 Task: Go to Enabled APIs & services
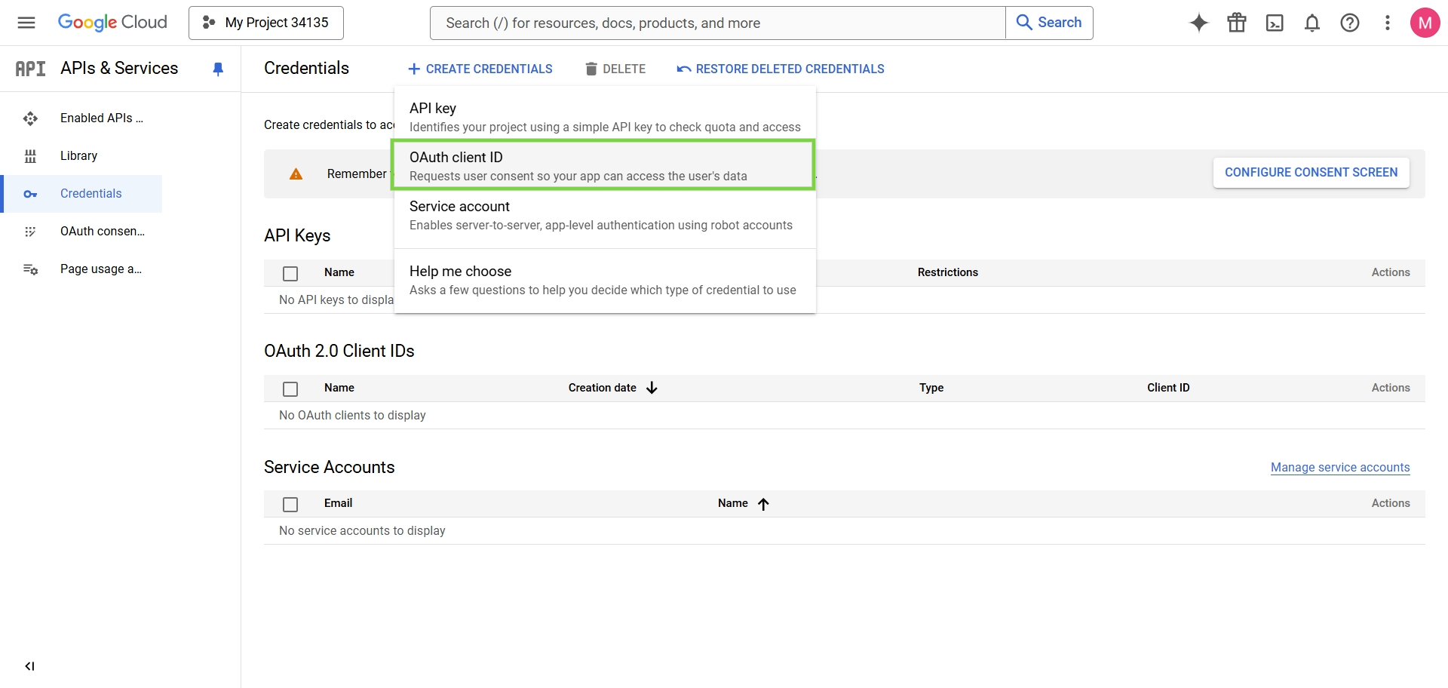tap(81, 118)
